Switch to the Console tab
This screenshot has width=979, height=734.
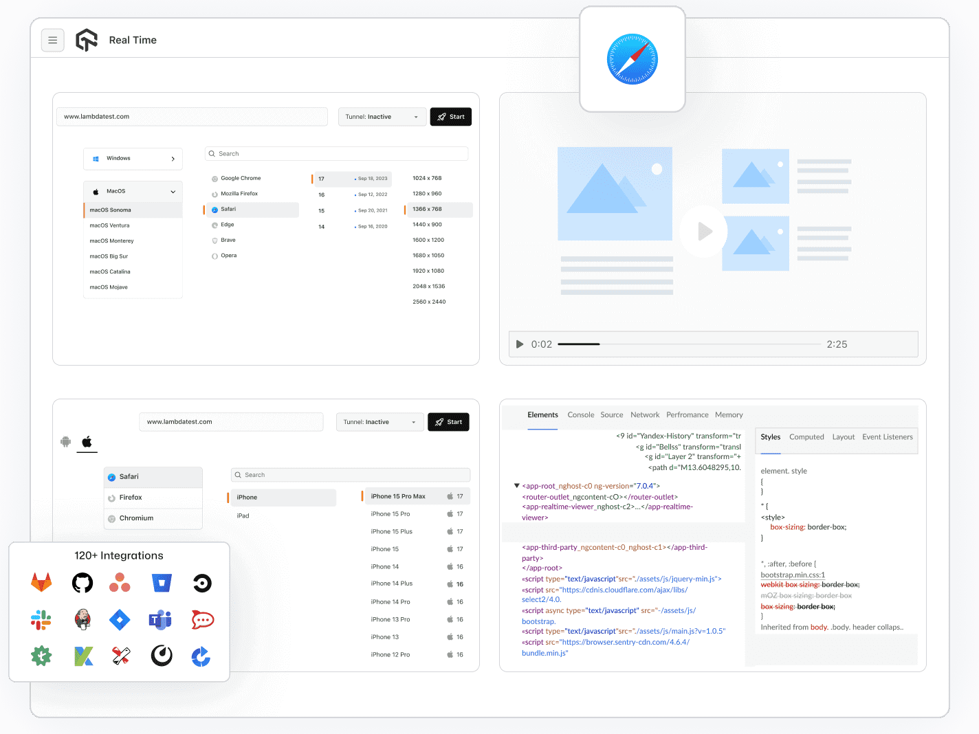click(x=580, y=415)
